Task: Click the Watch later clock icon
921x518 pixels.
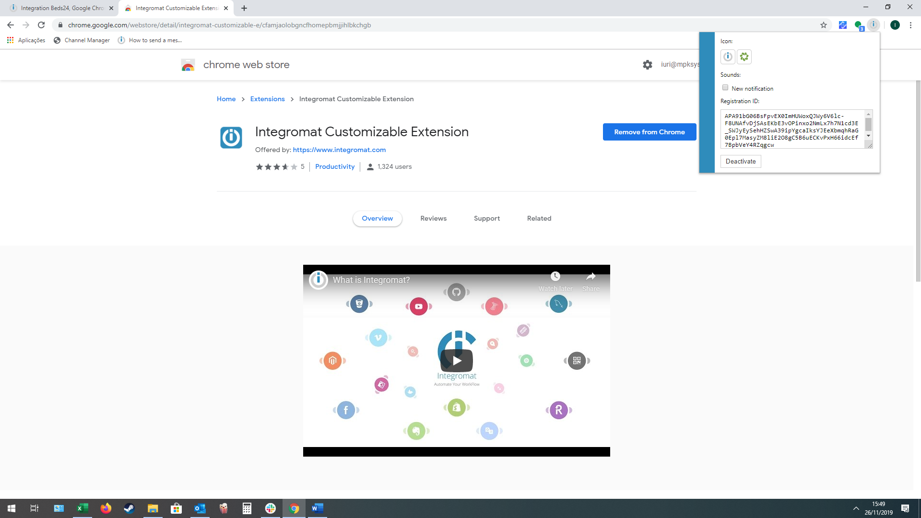Action: (x=555, y=276)
